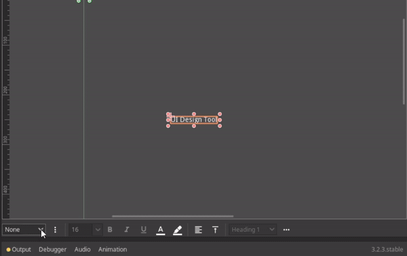This screenshot has height=256, width=407.
Task: Select the UI Design Tool label
Action: 193,120
